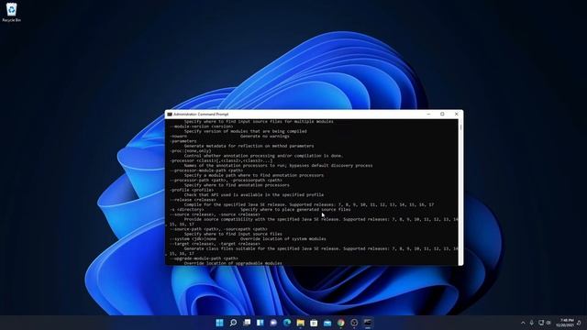Click the 'Administrator: Command Prompt' window title
Viewport: 587px width, 330px height.
pyautogui.click(x=201, y=114)
